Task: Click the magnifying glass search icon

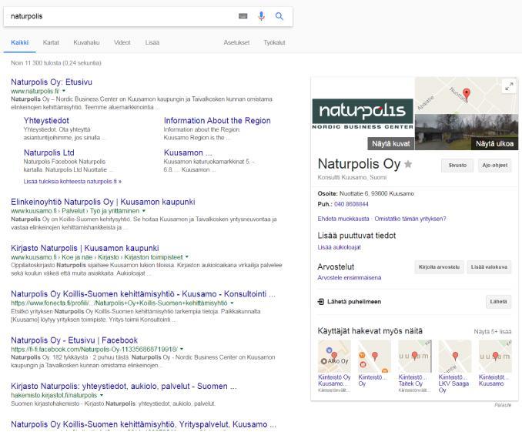Action: point(279,16)
